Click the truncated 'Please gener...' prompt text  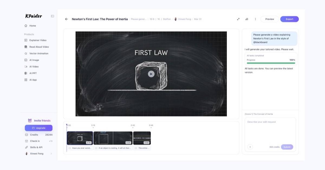point(138,19)
